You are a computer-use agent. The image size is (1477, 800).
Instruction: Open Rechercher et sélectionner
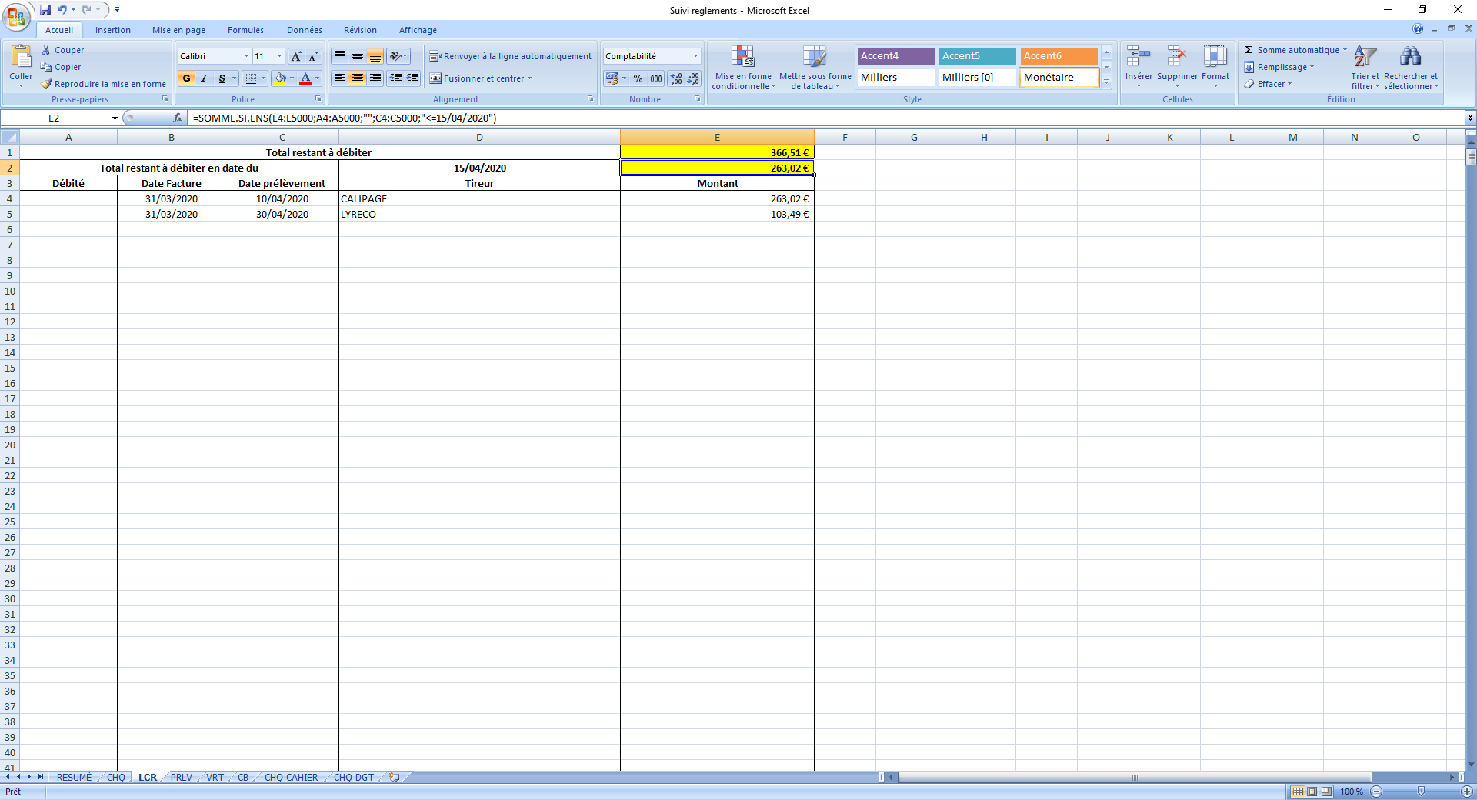point(1410,68)
